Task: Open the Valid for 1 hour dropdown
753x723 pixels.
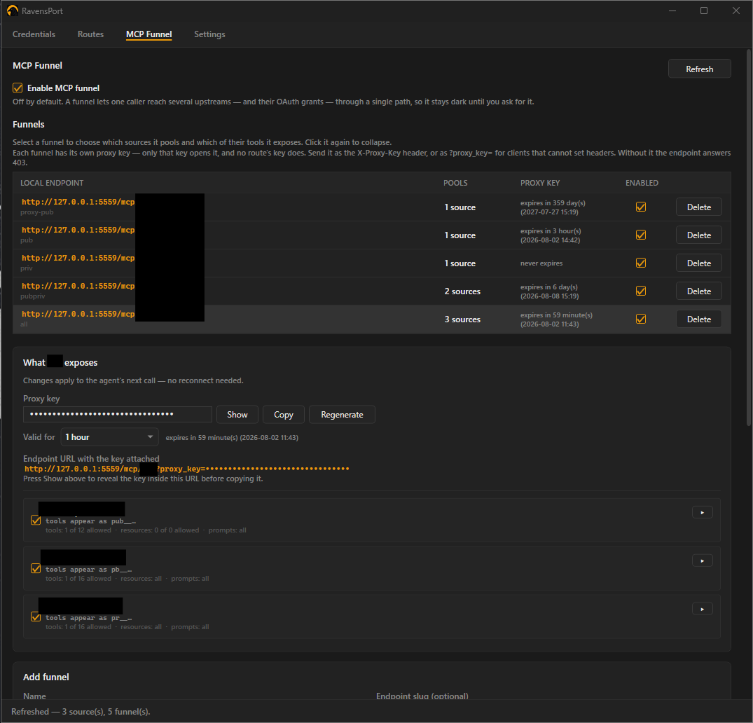Action: coord(109,436)
